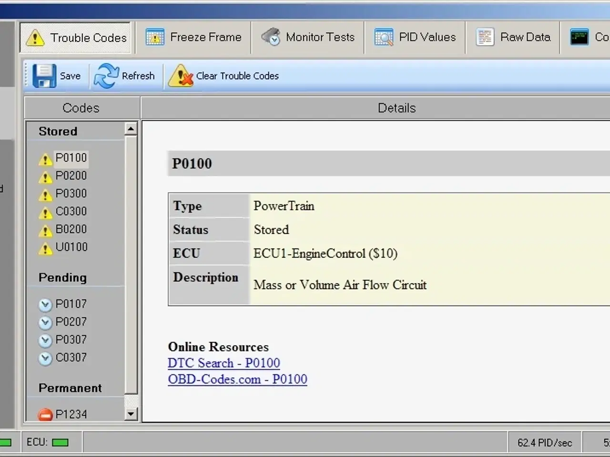The height and width of the screenshot is (457, 610).
Task: Click pending icon beside P0107
Action: pyautogui.click(x=45, y=305)
